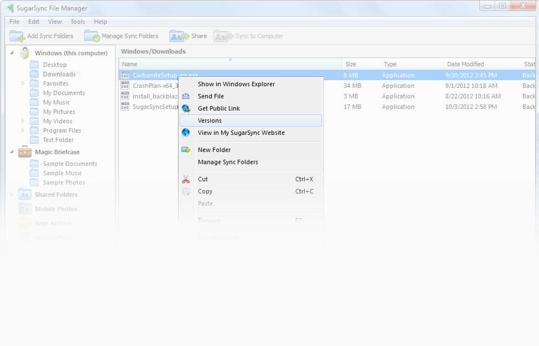Click the Manage Sync Folders toolbar icon
This screenshot has width=539, height=346.
click(x=92, y=36)
